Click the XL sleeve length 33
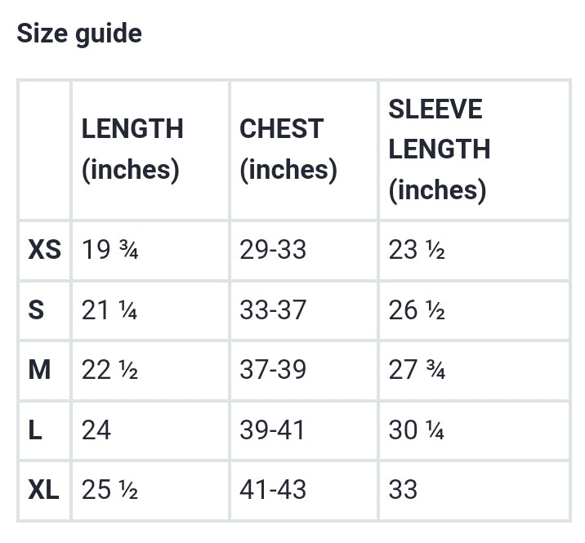 (x=403, y=490)
